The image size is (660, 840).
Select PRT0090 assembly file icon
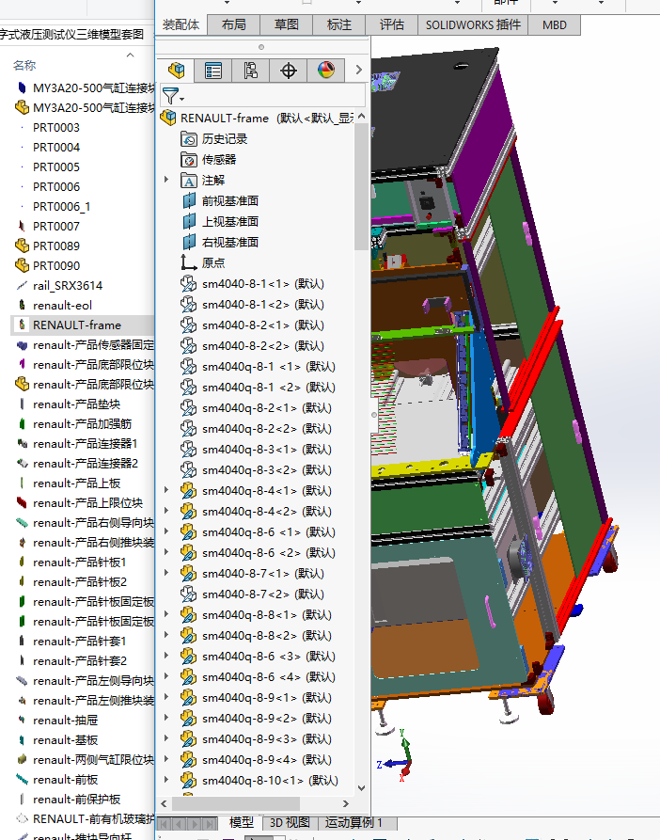[x=22, y=265]
